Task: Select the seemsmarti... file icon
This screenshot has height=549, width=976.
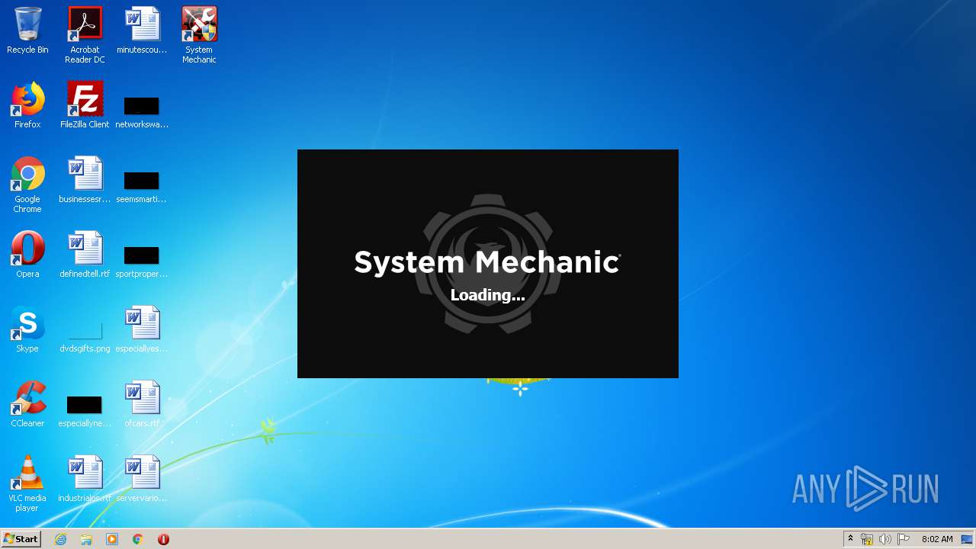Action: point(142,181)
